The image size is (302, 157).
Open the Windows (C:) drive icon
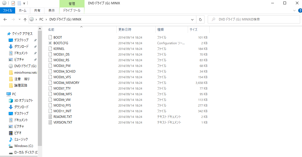point(11,146)
